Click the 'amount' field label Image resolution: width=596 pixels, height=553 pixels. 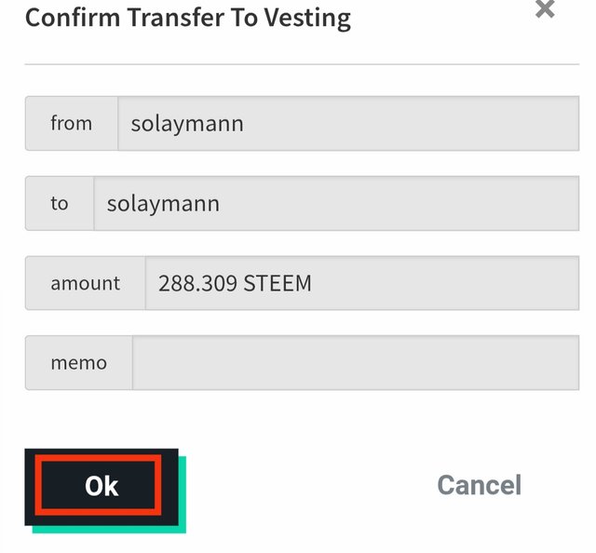point(86,283)
